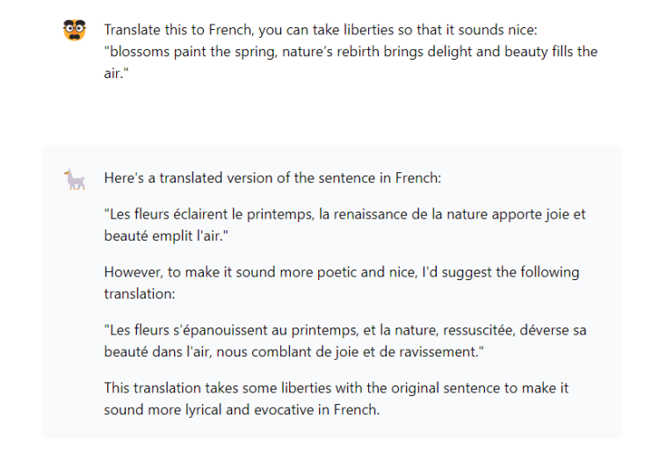Click the llama assistant avatar
Screen dimensions: 659x454
pyautogui.click(x=75, y=179)
